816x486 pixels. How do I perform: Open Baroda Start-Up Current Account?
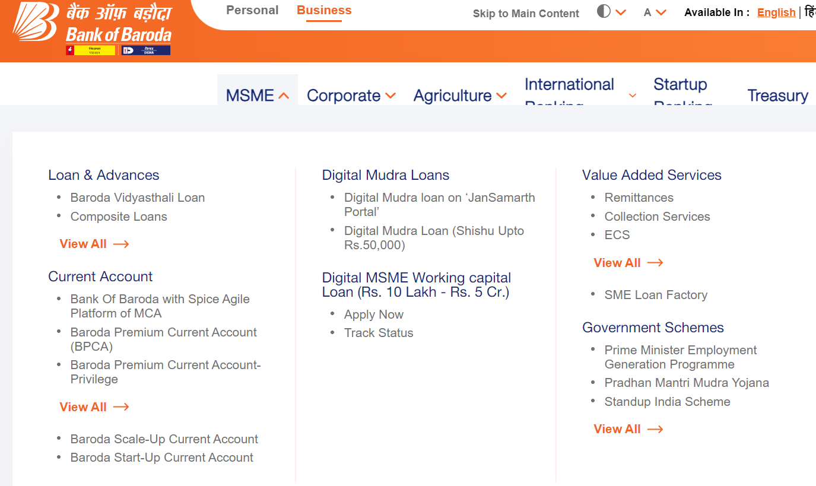[x=162, y=458]
